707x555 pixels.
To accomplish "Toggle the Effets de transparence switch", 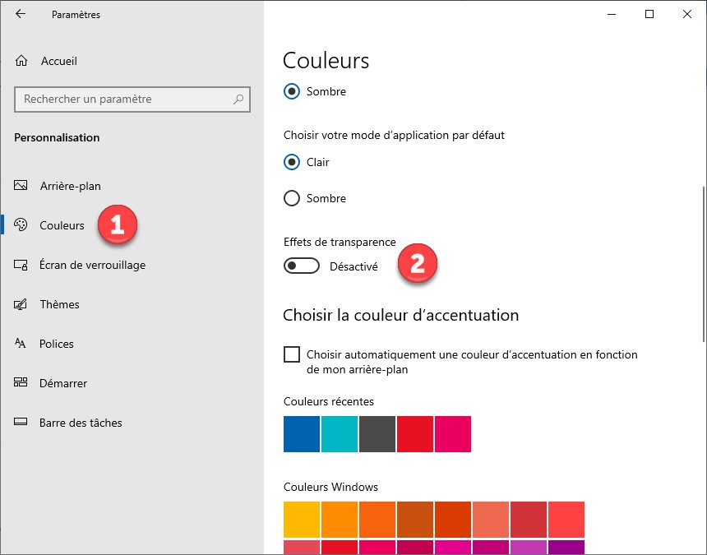I will 301,266.
